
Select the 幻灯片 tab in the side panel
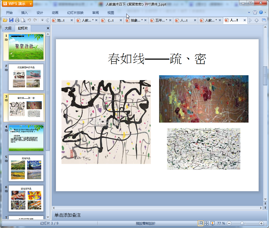click(x=23, y=28)
